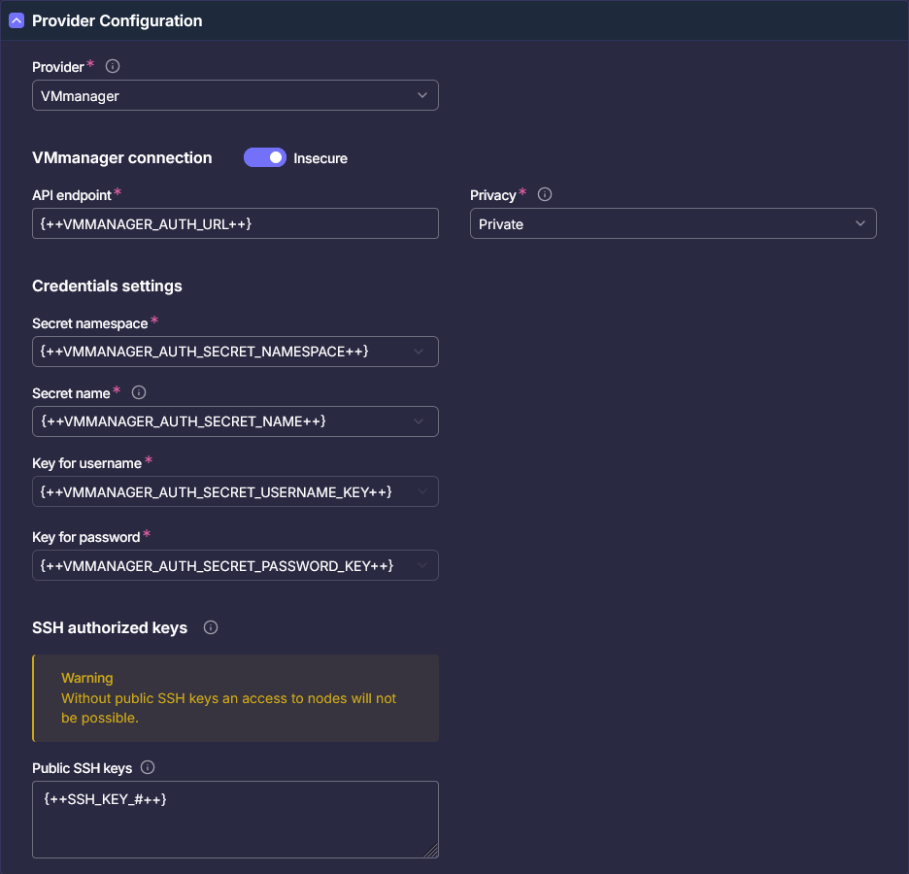Show info tooltip next to Privacy label
Screen dimensions: 909x874
pos(545,194)
